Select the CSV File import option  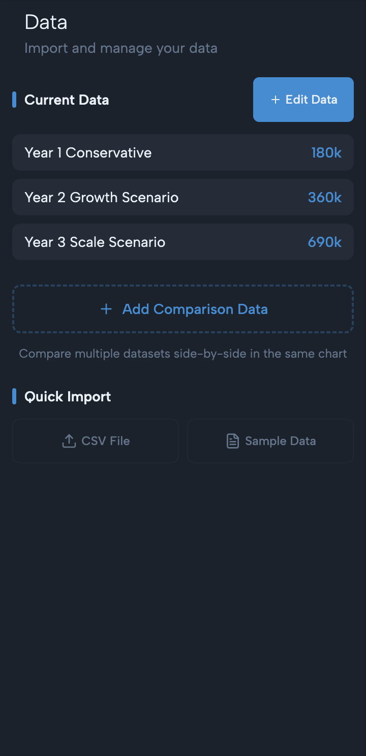[96, 441]
